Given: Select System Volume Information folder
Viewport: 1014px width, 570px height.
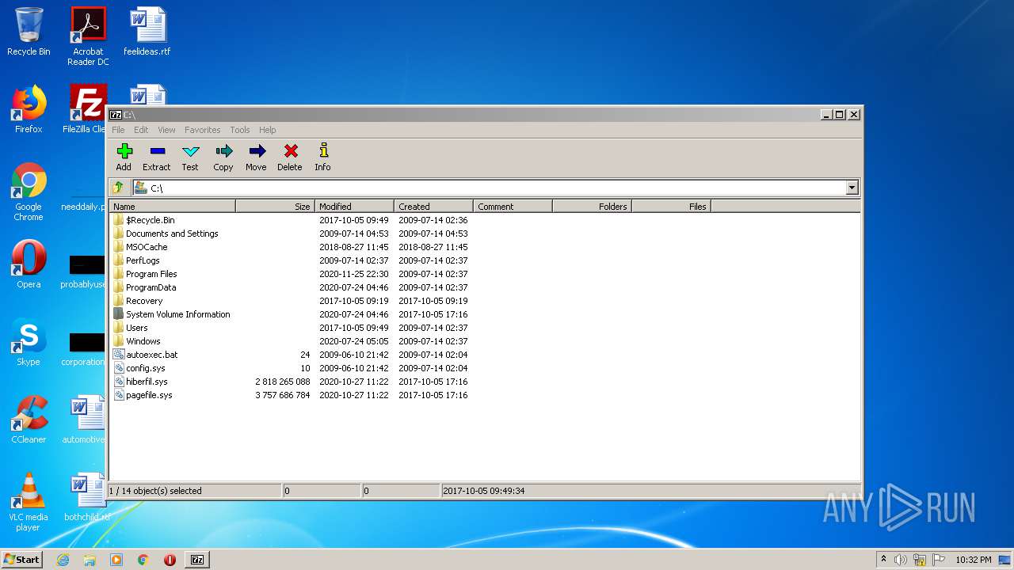Looking at the screenshot, I should (178, 314).
